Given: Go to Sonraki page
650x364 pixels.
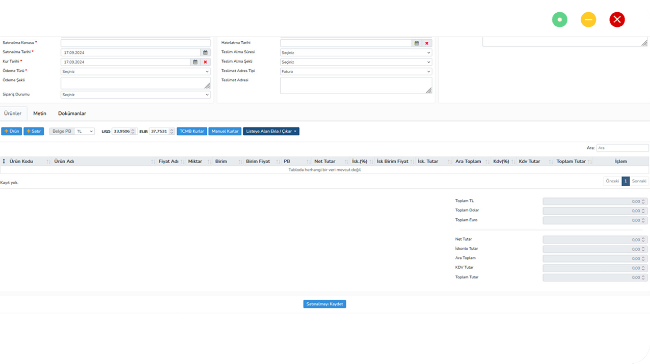Looking at the screenshot, I should coord(639,181).
